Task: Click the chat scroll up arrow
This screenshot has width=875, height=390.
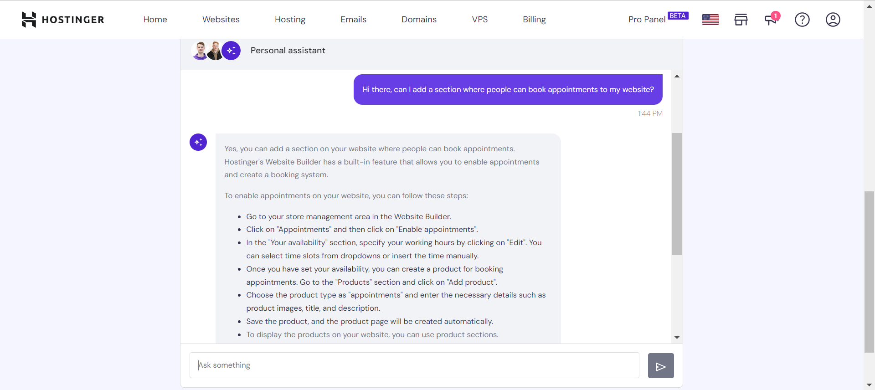Action: 677,76
